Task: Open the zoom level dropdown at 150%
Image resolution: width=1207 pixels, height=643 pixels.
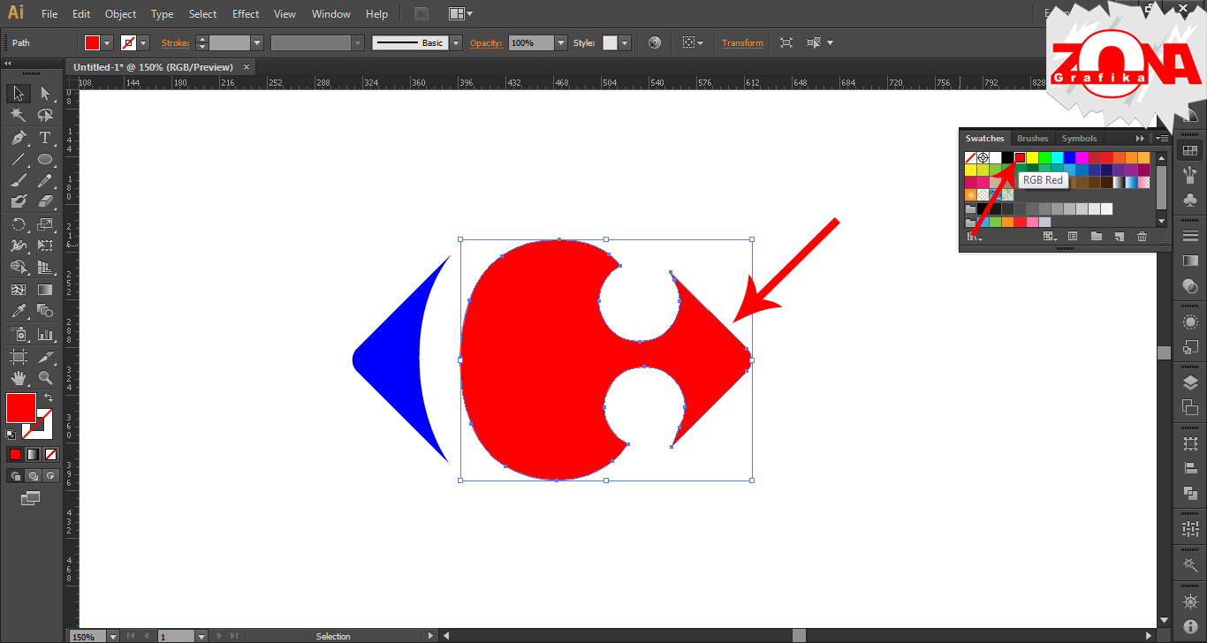Action: tap(112, 636)
